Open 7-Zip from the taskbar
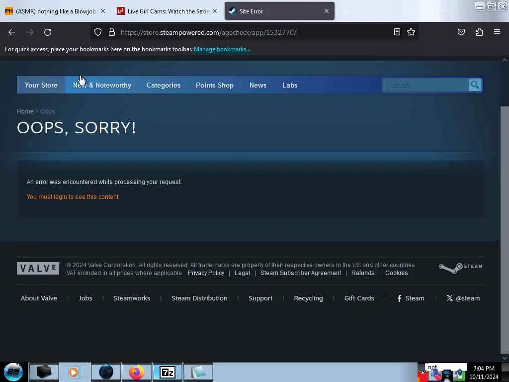The image size is (509, 382). 168,372
